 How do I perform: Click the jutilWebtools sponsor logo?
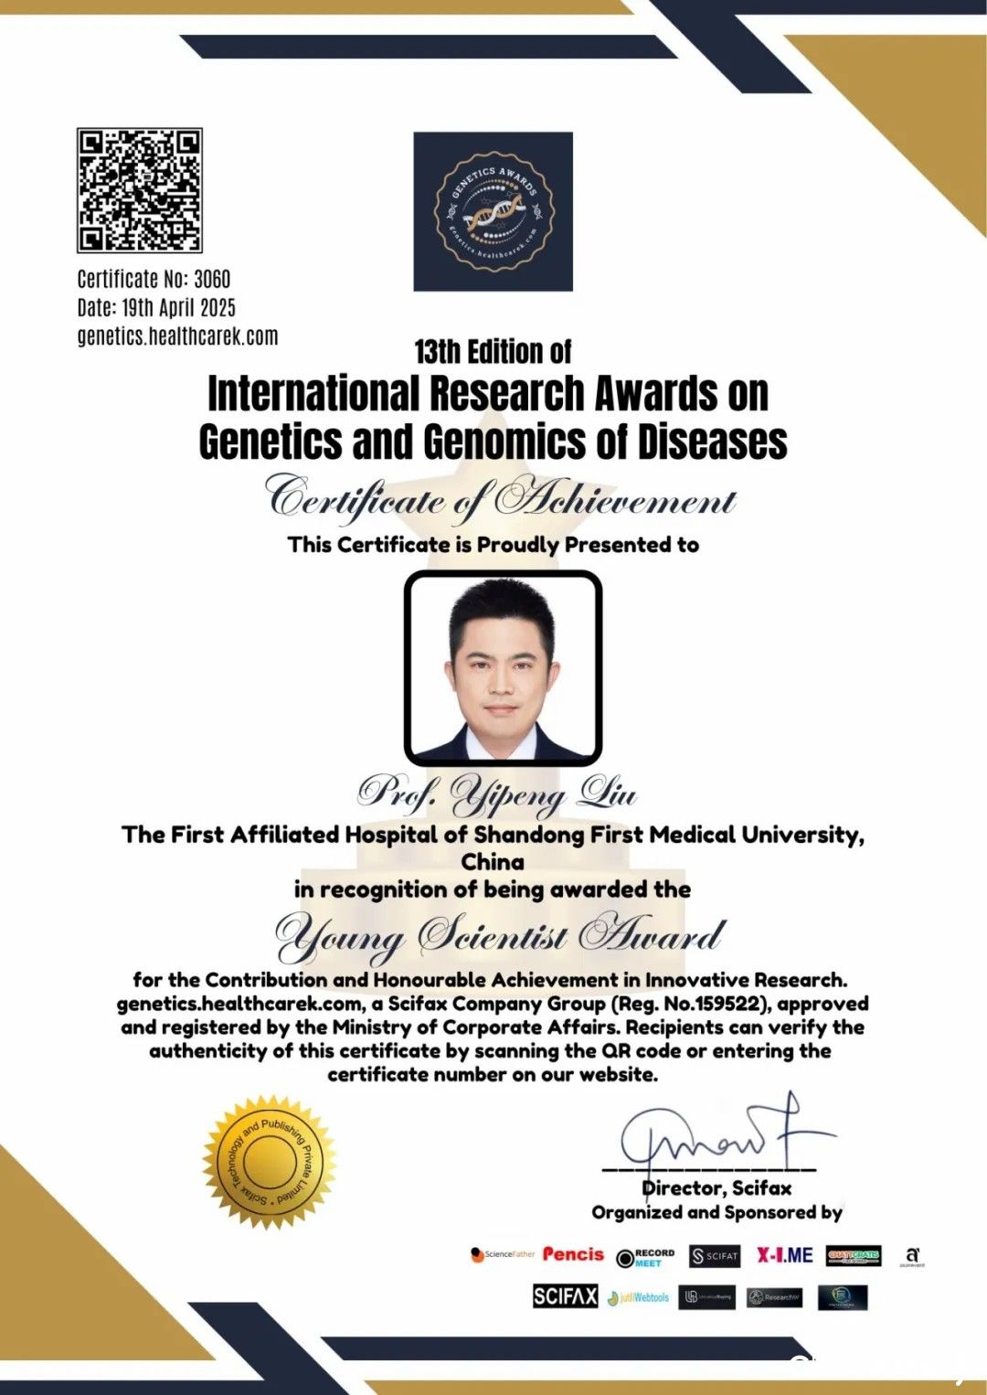click(x=639, y=1297)
